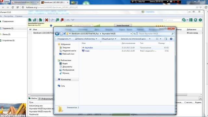
Task: Expand the Explorer toolbar overflow chevron
Action: tap(149, 39)
